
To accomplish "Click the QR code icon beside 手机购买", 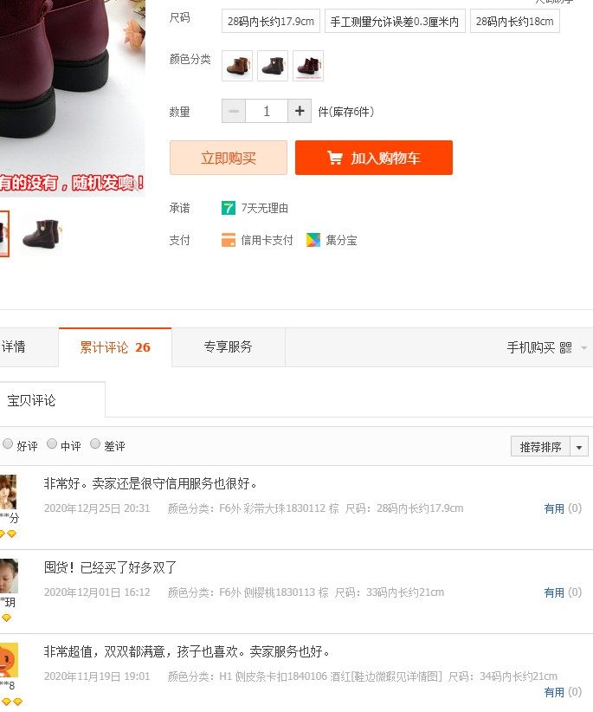I will click(566, 348).
